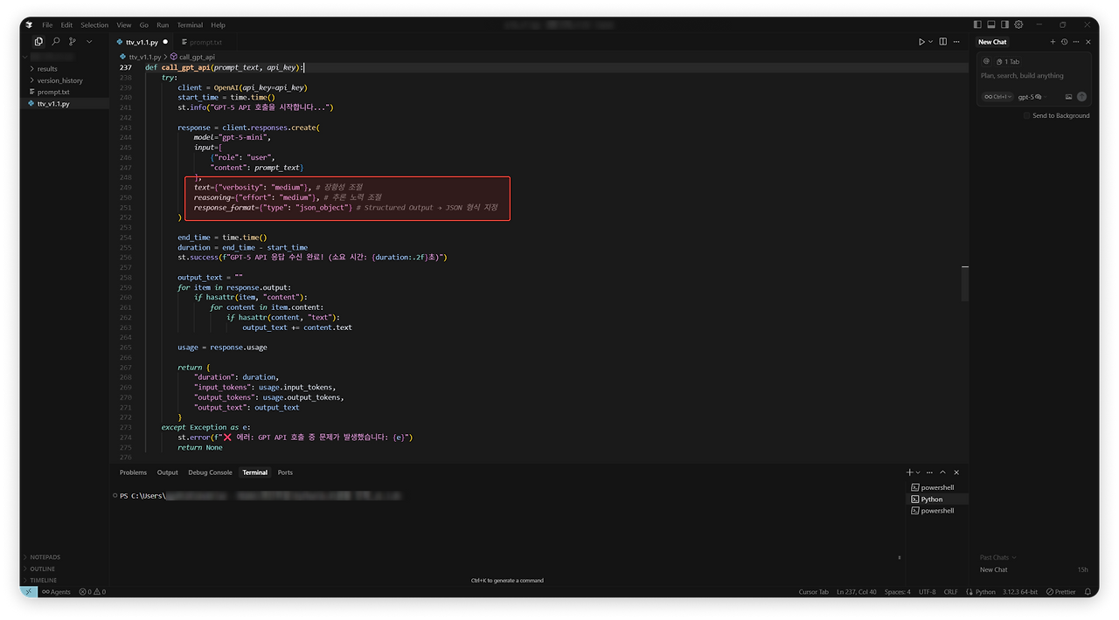Open the View menu
1119x620 pixels.
point(124,25)
